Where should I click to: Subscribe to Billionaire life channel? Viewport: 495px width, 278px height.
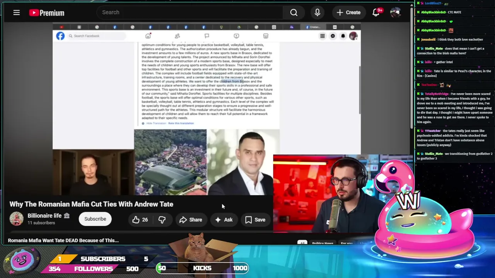click(95, 219)
